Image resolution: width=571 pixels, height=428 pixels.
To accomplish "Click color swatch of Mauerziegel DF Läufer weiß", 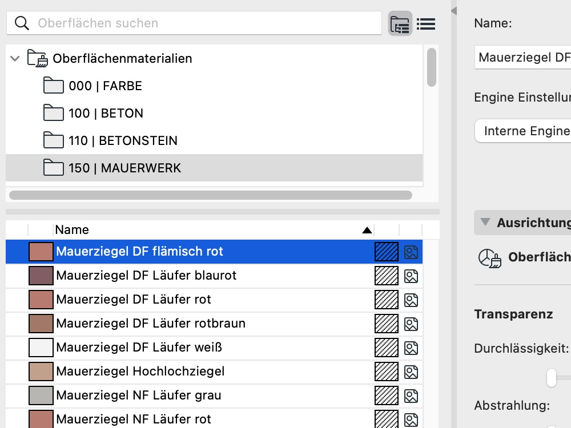I will click(x=41, y=348).
